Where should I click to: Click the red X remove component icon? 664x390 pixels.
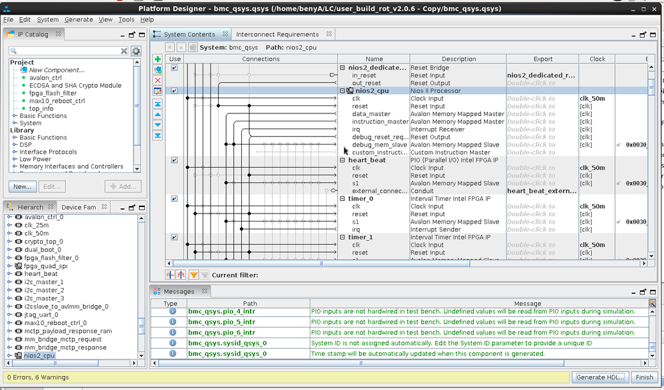[x=158, y=80]
